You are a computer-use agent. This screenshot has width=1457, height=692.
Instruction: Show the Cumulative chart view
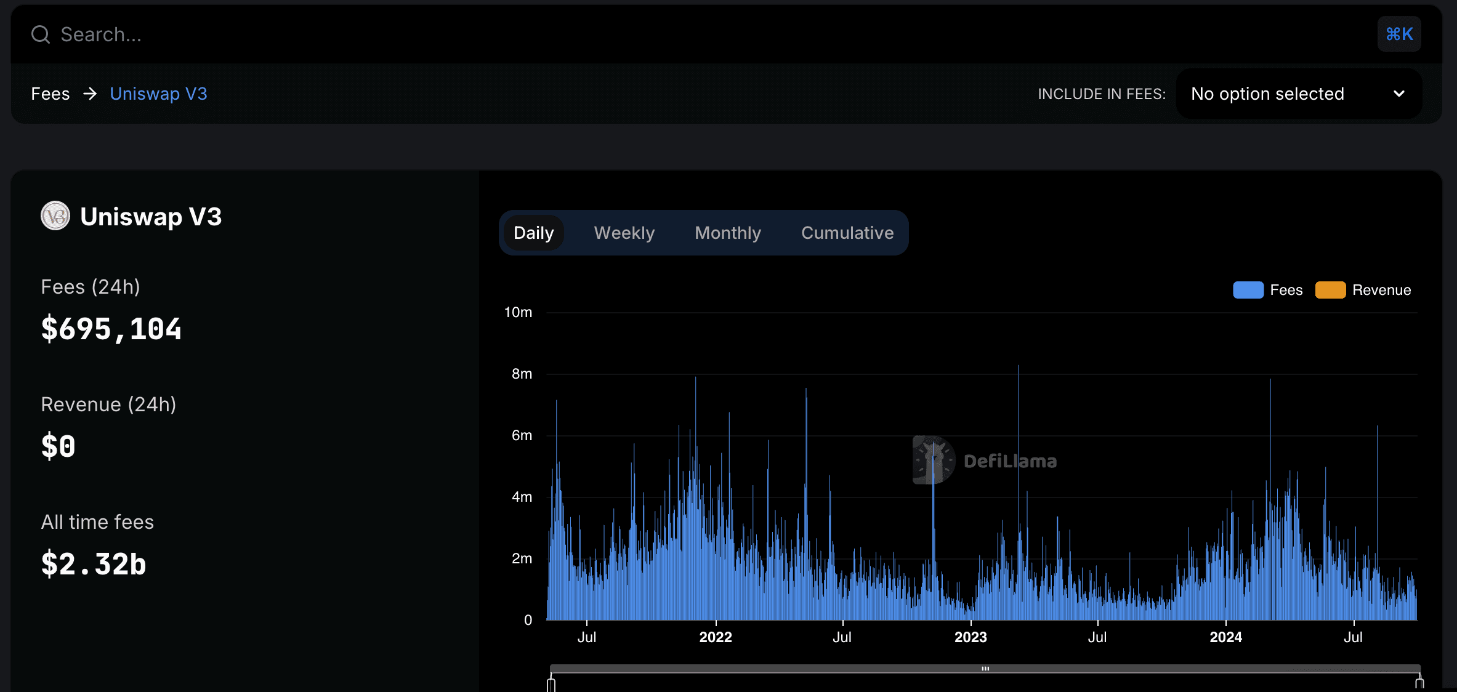coord(847,233)
